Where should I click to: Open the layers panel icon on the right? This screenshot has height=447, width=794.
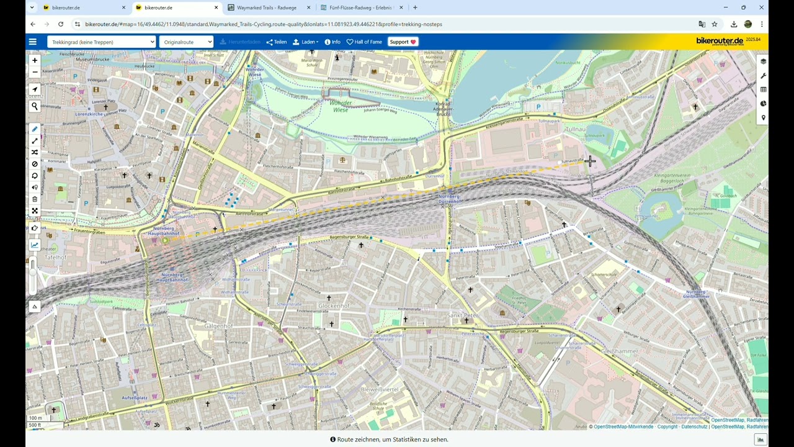[x=763, y=61]
